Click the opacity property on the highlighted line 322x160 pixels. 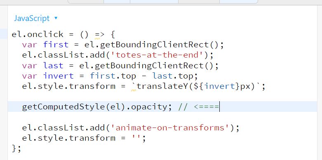149,107
